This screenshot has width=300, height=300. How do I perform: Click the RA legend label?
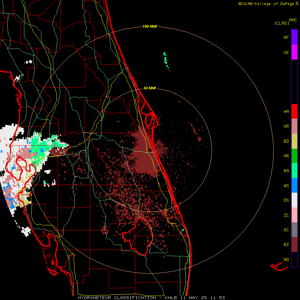coord(286,171)
